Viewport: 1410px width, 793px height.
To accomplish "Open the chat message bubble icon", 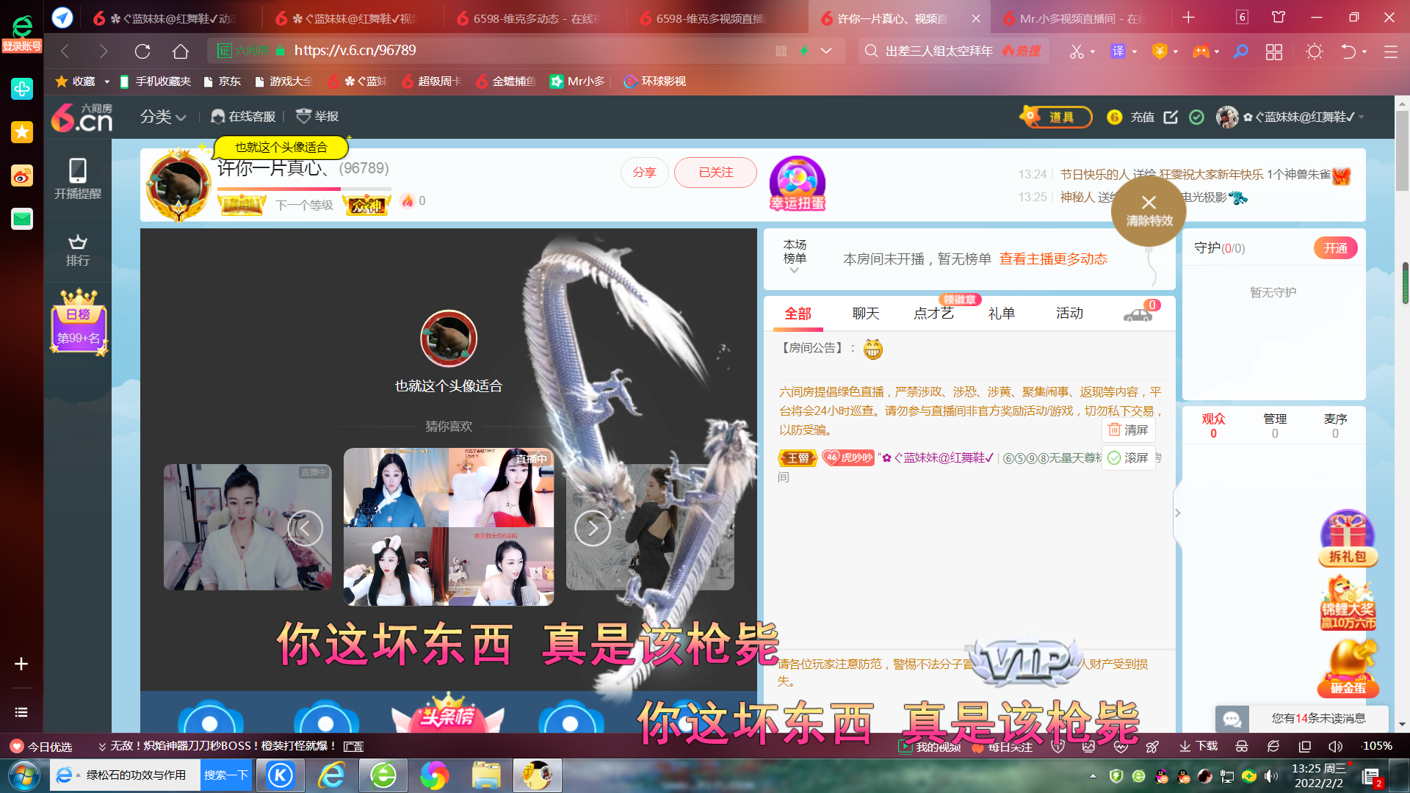I will (1232, 718).
